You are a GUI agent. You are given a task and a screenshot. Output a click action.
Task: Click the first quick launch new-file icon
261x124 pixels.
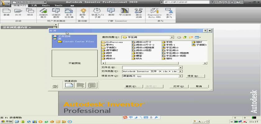[x=69, y=85]
